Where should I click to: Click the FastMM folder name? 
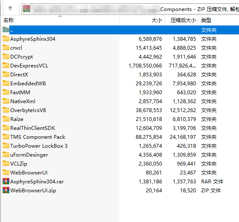20,93
